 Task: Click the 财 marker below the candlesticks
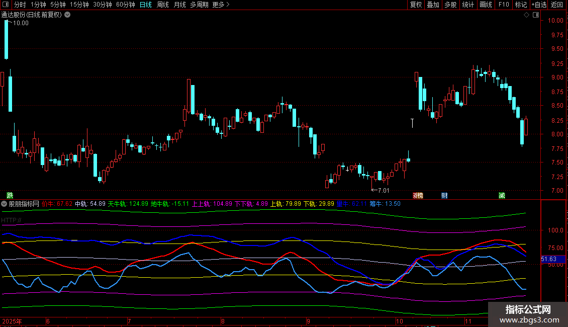[x=444, y=195]
